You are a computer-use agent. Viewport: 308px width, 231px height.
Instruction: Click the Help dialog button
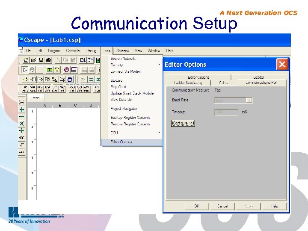(x=275, y=206)
